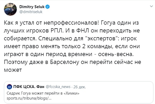Viewport: 155px width, 104px height.
Task: Select the quoted tweet card
Action: pos(79,92)
